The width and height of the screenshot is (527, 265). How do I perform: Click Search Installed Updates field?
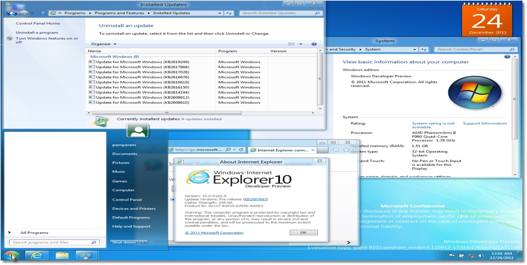click(x=276, y=13)
